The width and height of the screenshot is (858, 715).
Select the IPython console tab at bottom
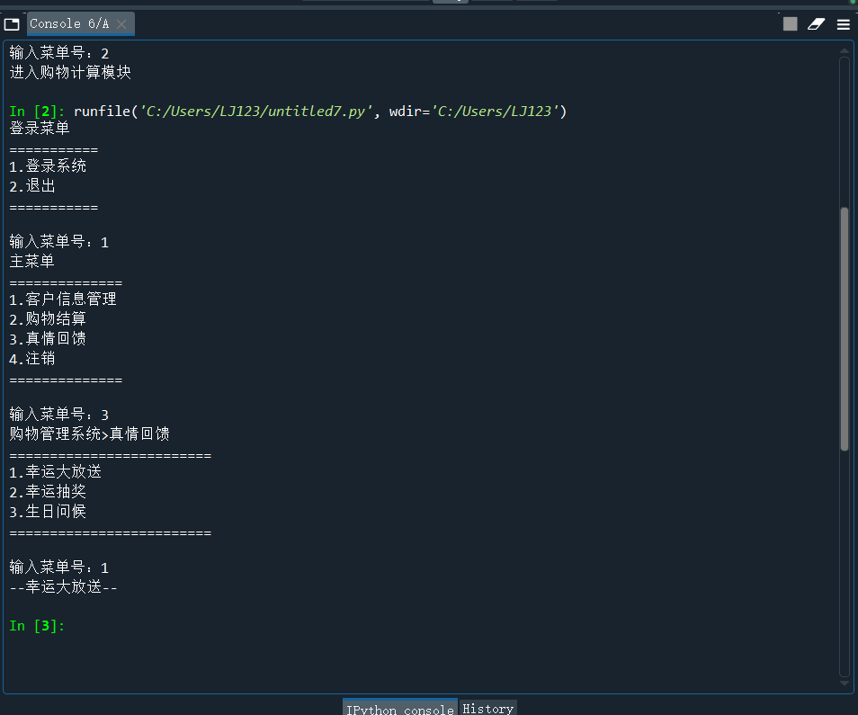(x=399, y=708)
